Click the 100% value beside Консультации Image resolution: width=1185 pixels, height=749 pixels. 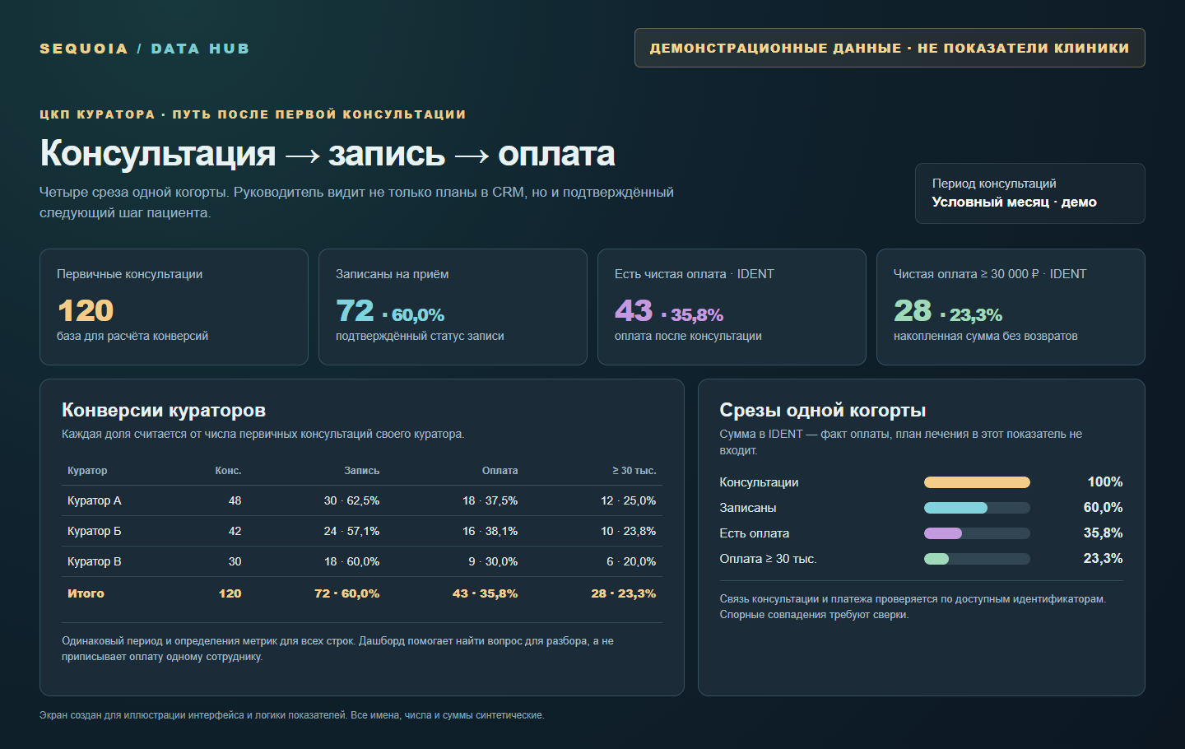1105,482
